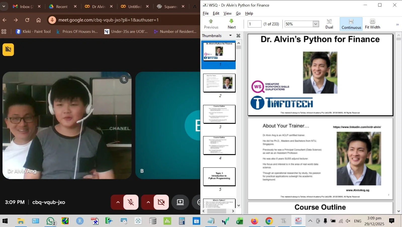Open Under-35s are UOB bookmark
Viewport: 402px width, 227px height.
click(x=126, y=32)
